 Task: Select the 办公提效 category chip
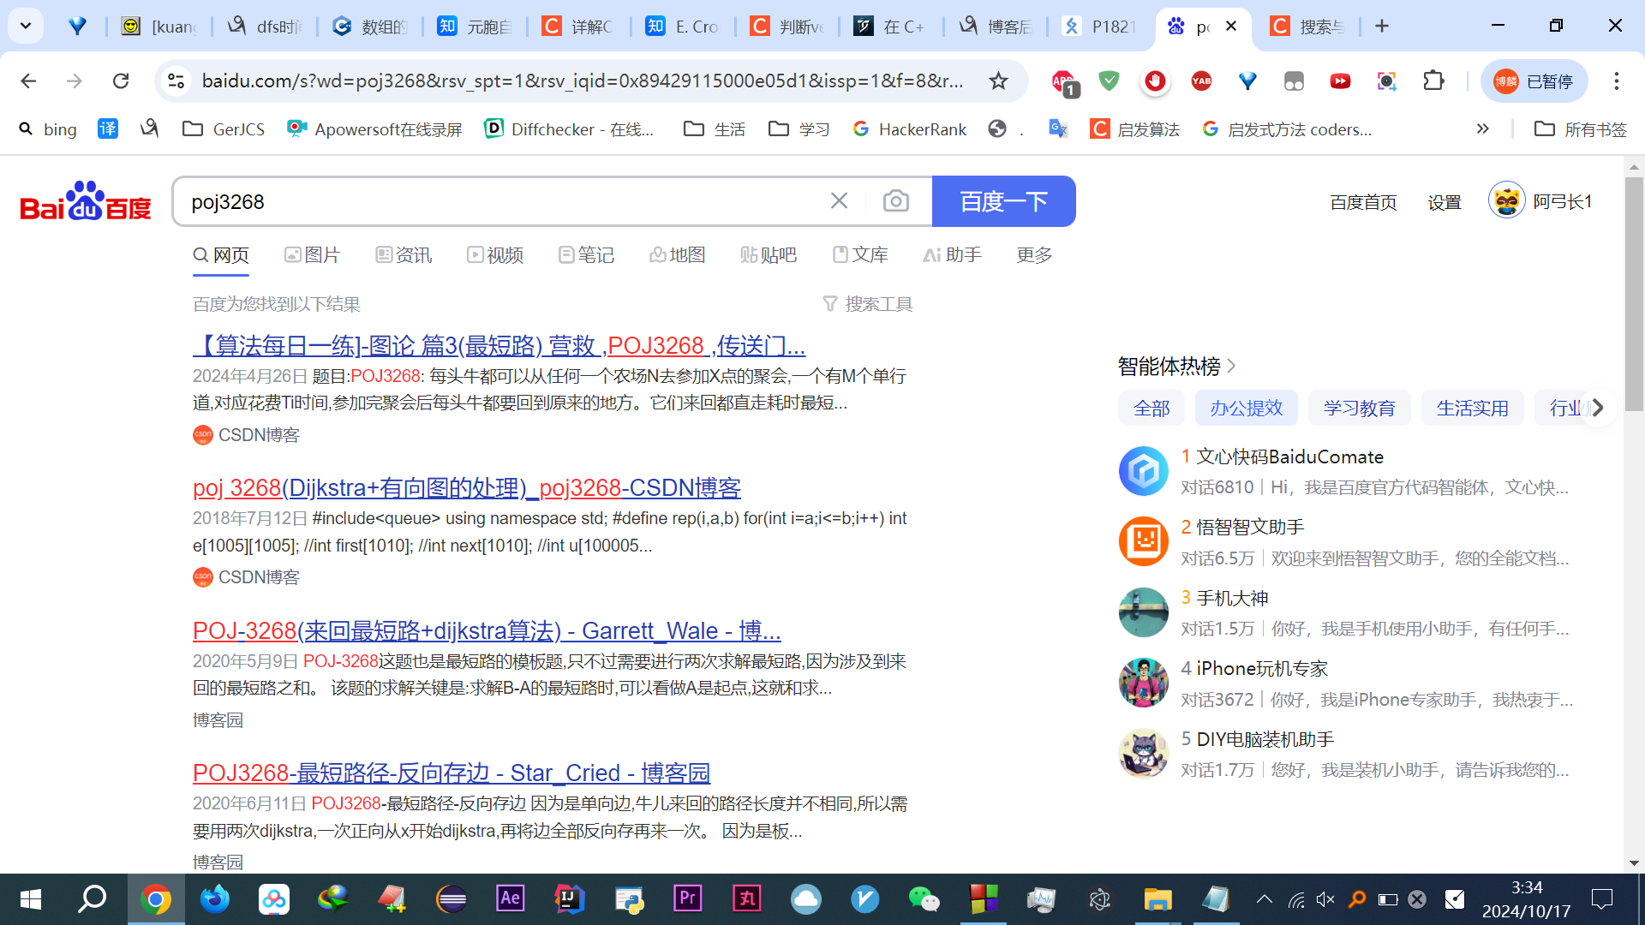1246,408
